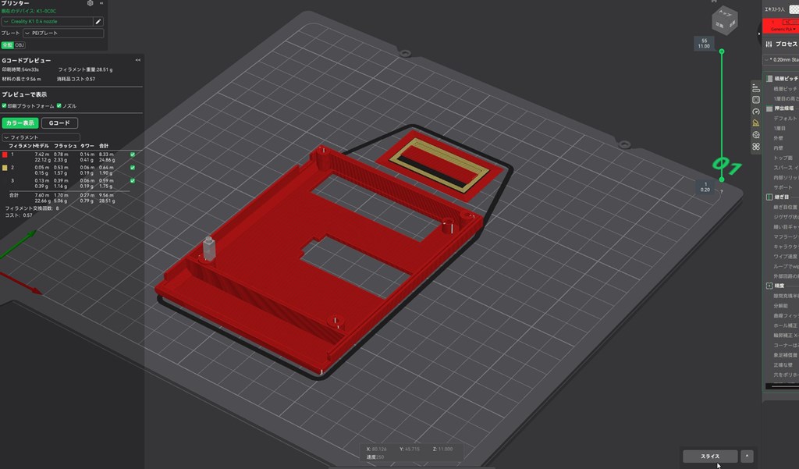The height and width of the screenshot is (469, 799).
Task: Open printer settings gear icon
Action: [91, 3]
